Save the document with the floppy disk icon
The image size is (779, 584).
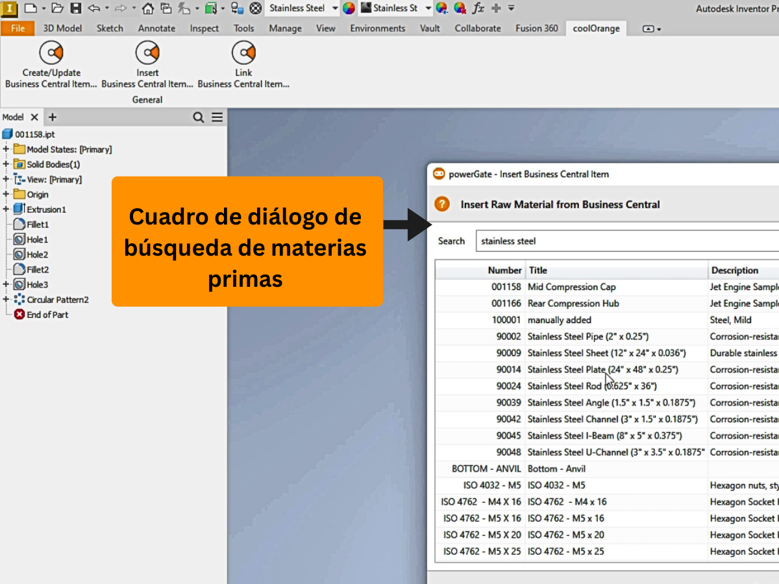click(x=76, y=8)
